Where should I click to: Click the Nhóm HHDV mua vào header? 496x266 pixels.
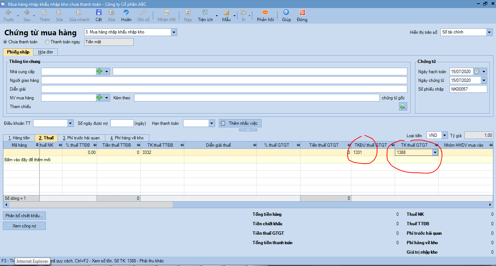(x=465, y=145)
